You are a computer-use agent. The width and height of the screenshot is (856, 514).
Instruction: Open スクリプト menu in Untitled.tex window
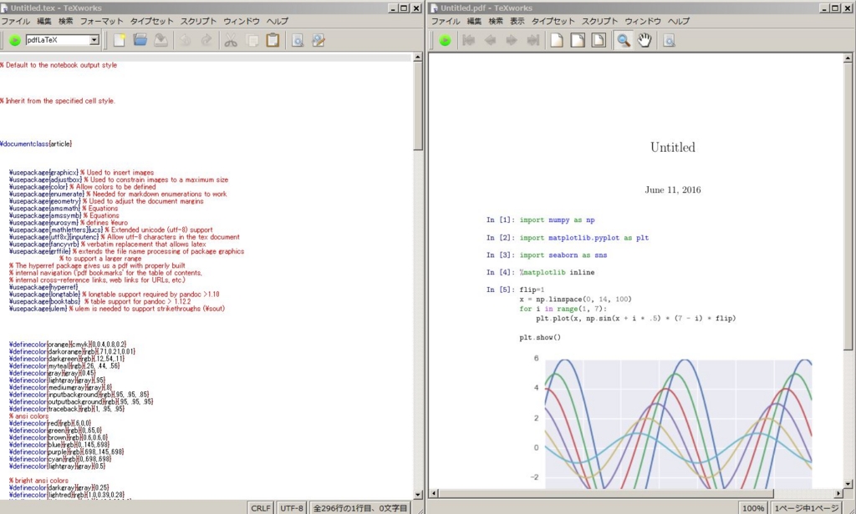[198, 21]
